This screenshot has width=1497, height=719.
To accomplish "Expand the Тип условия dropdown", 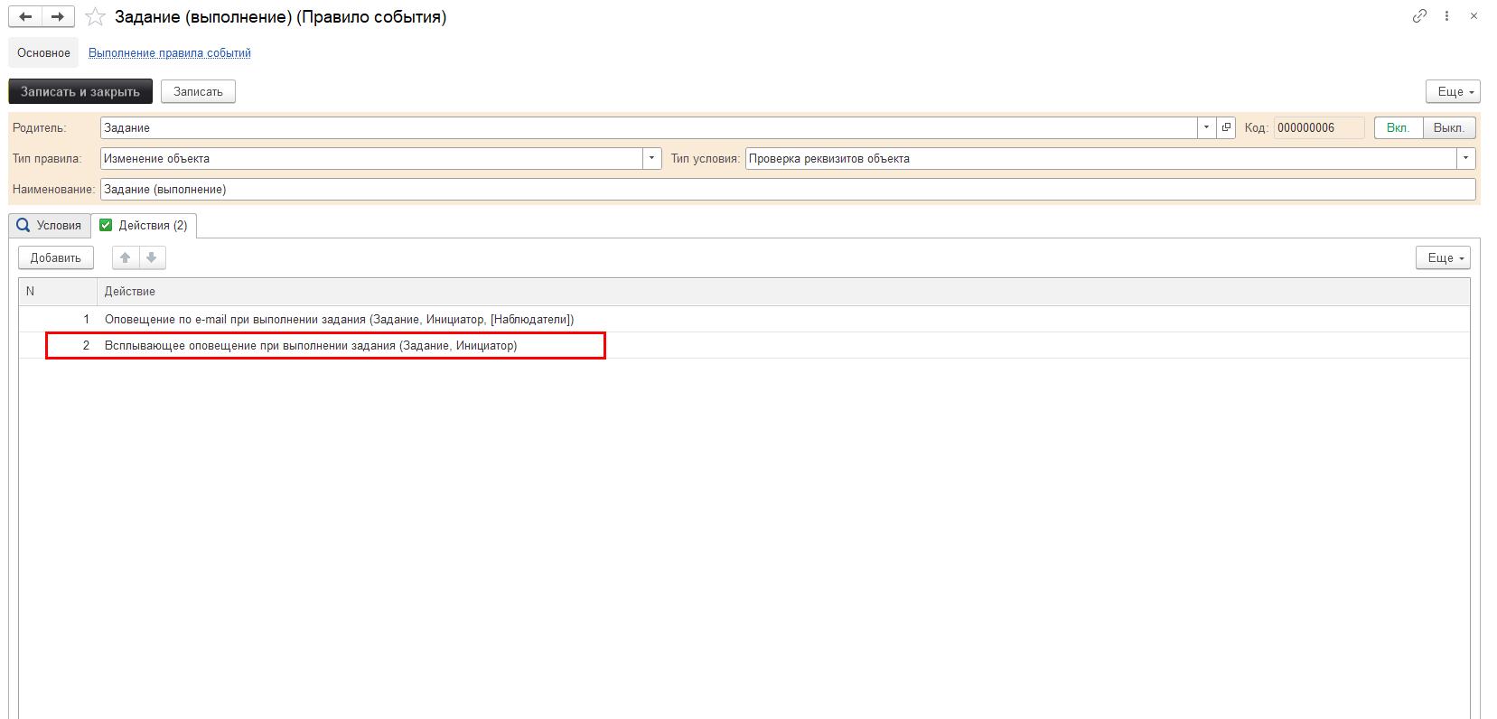I will [x=1464, y=159].
